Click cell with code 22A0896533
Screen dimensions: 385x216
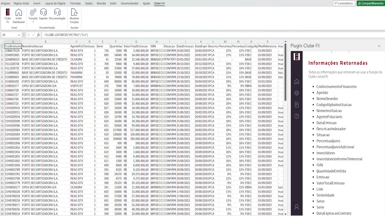[x=13, y=59]
